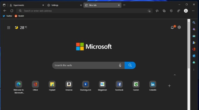Open the Twitter bookmark
Screen dimensions: 199x110
click(8, 16)
